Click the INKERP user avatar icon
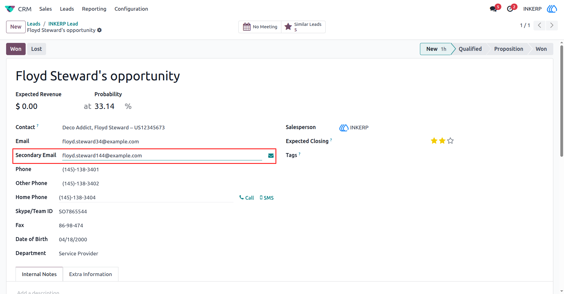Viewport: 564px width, 294px height. pos(552,9)
